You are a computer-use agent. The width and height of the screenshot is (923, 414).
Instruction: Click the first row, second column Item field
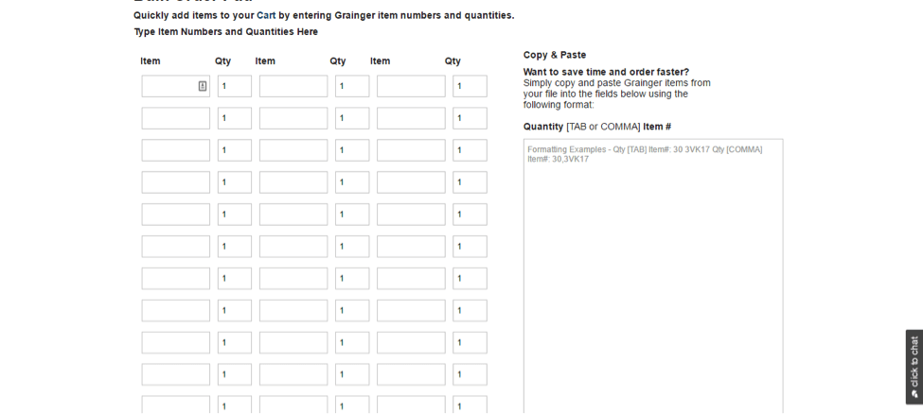293,86
